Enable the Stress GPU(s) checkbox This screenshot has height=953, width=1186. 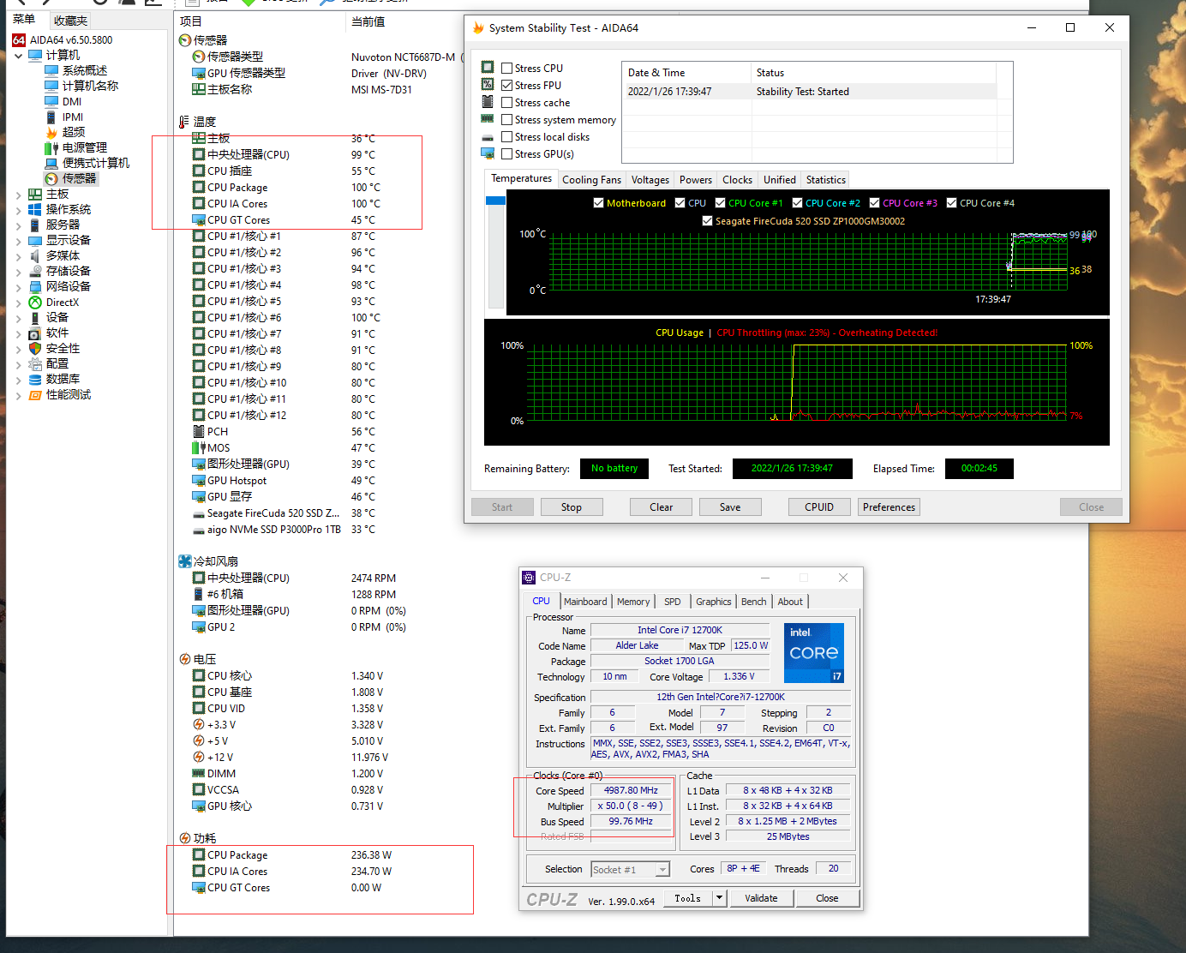507,154
